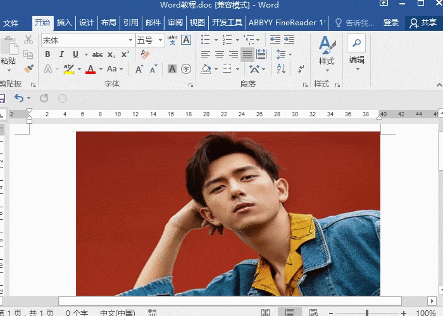Switch to the Insert tab
443x316 pixels.
point(65,23)
